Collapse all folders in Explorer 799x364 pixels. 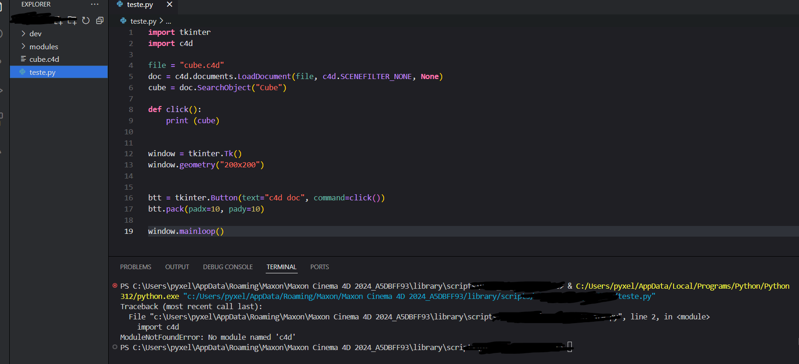pos(99,20)
